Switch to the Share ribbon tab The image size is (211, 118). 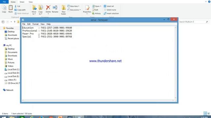[x=22, y=2]
